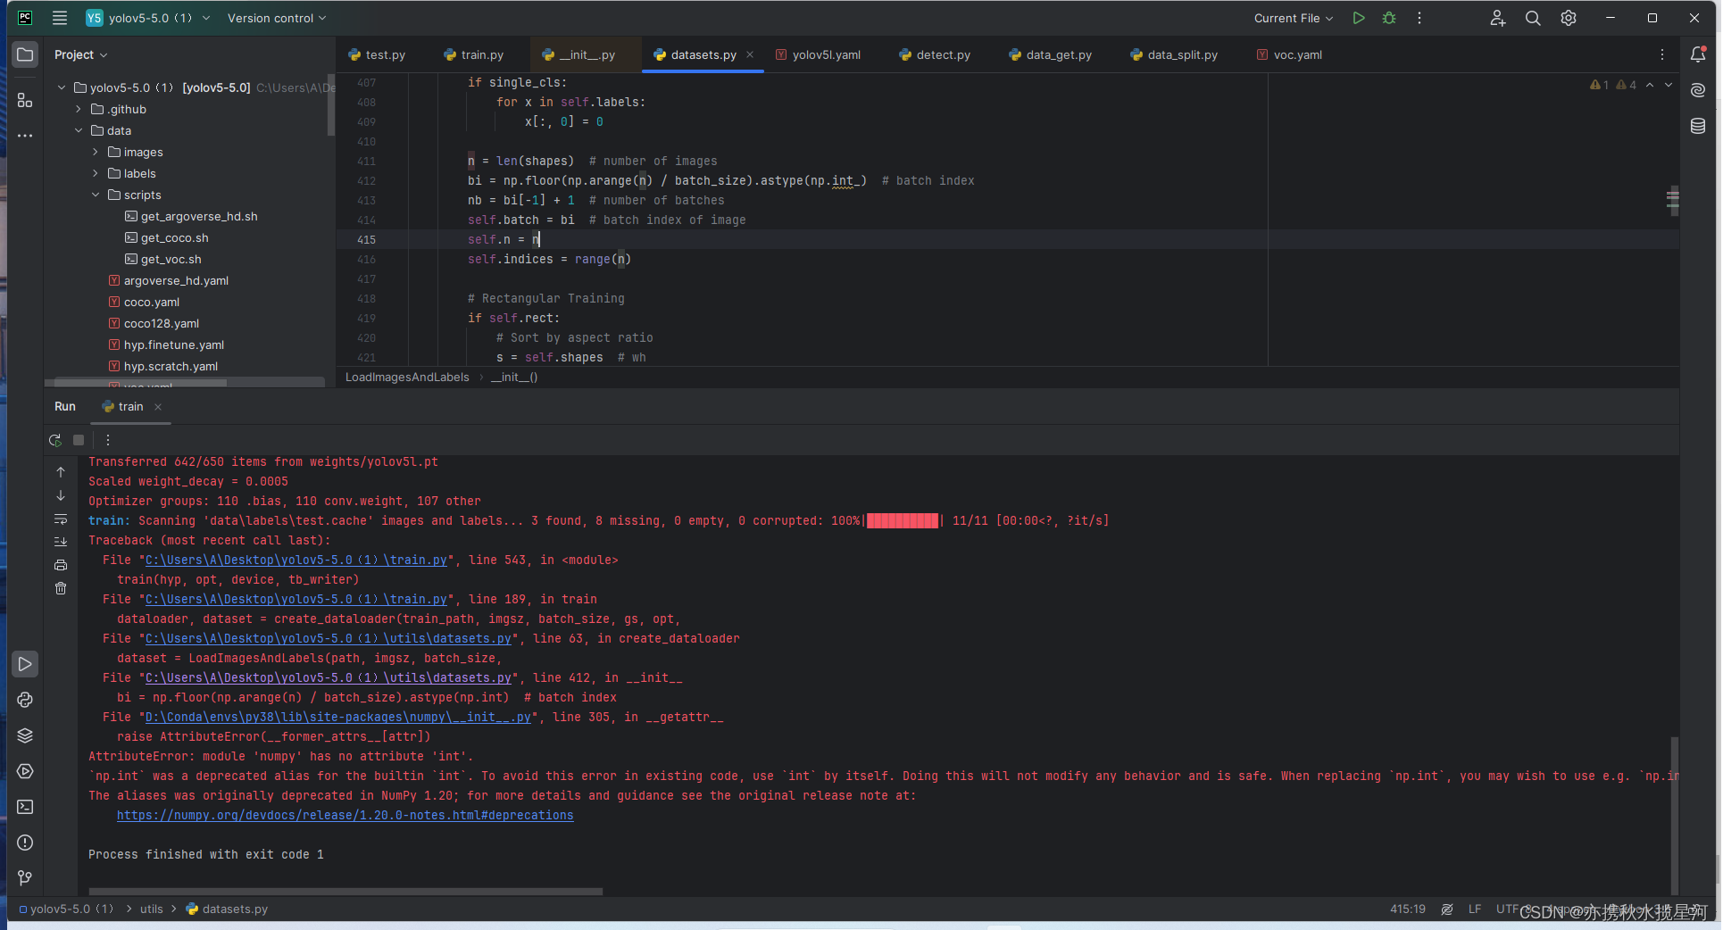Viewport: 1723px width, 930px height.
Task: Open more run actions menu
Action: tap(1419, 18)
